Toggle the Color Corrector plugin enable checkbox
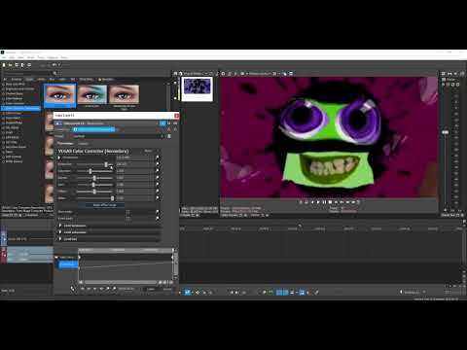The height and width of the screenshot is (350, 467). 75,129
